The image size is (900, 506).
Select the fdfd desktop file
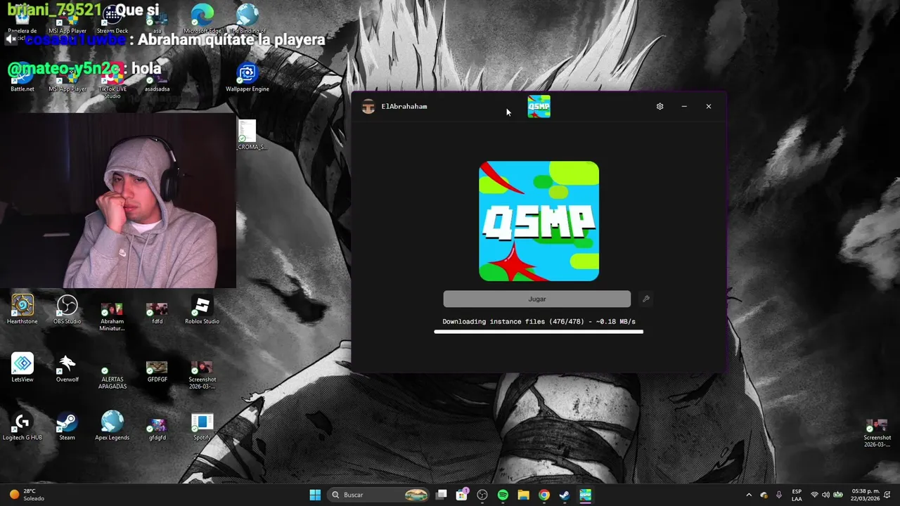click(x=157, y=313)
